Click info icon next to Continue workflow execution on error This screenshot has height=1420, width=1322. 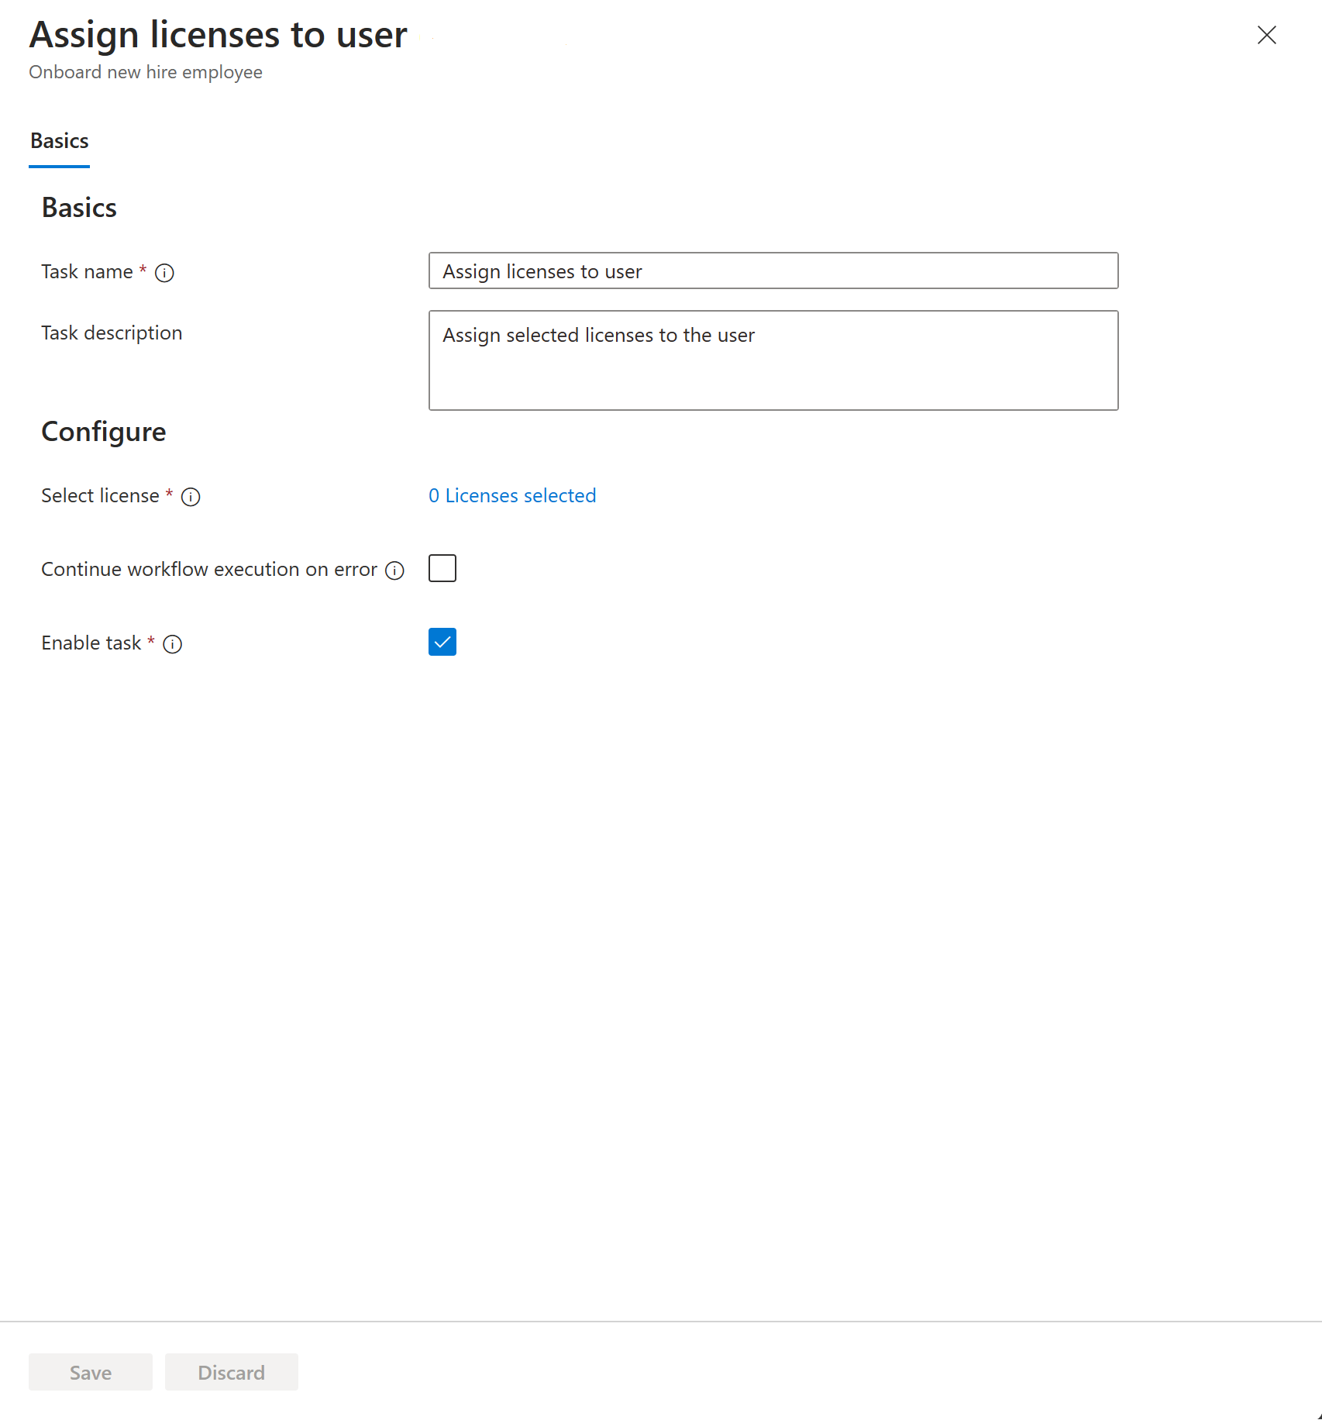(394, 570)
